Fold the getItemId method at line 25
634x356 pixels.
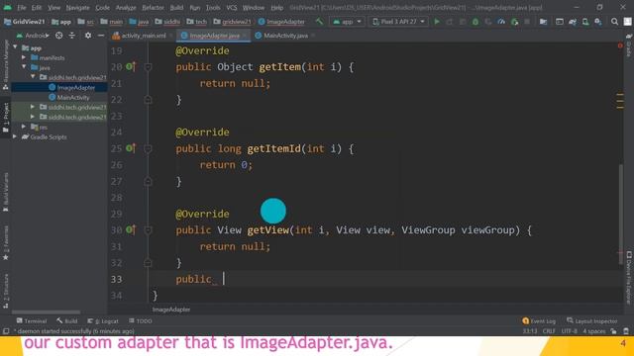[148, 148]
